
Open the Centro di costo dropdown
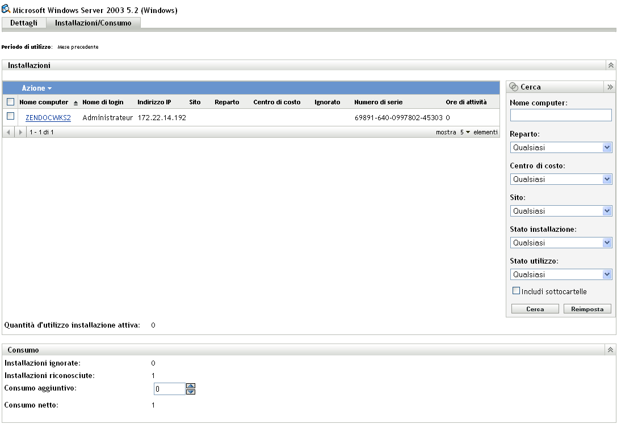click(x=561, y=179)
